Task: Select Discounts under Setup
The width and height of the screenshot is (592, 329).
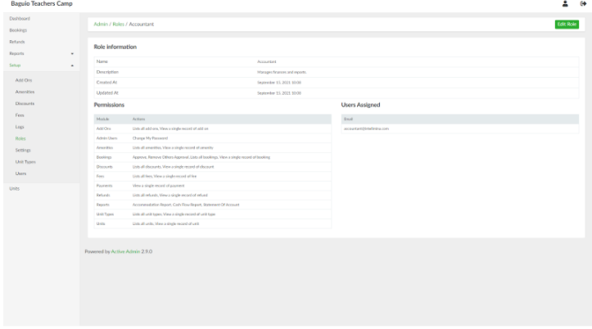Action: click(25, 104)
